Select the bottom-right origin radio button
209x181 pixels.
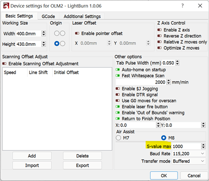coord(62,43)
